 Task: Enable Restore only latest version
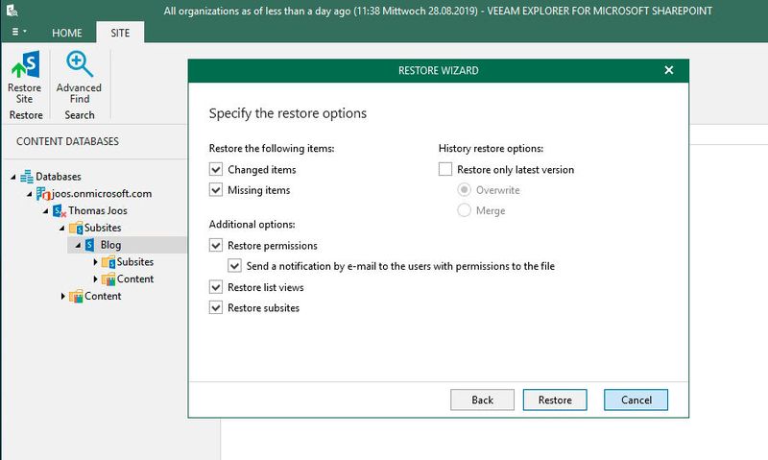click(x=445, y=170)
